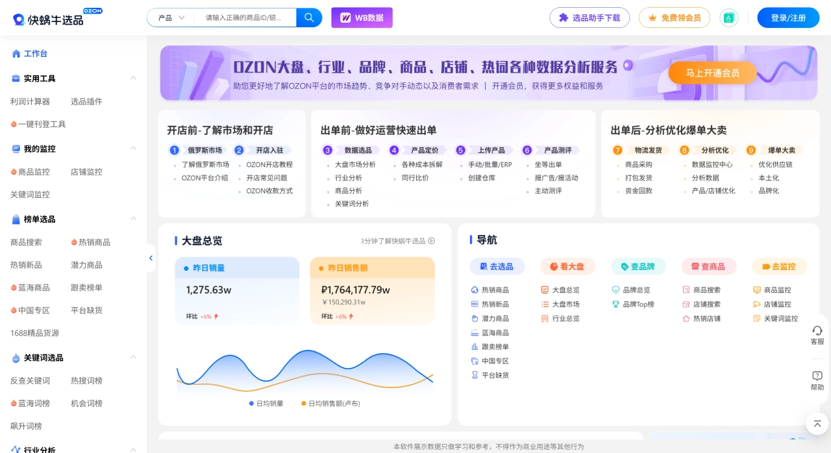Select the 去选品 navigation tab

(x=497, y=267)
